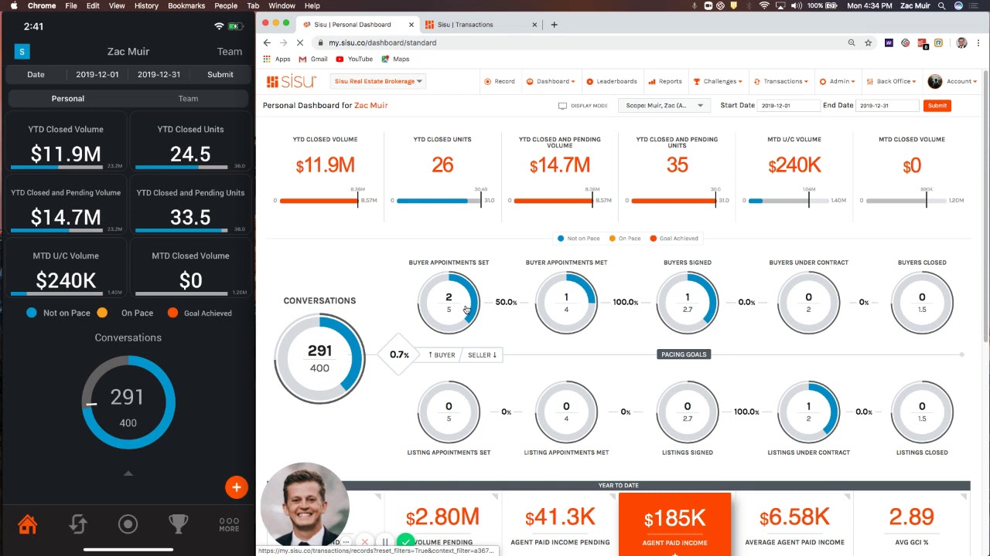Open Chrome three-dot menu
The width and height of the screenshot is (990, 556).
[979, 42]
